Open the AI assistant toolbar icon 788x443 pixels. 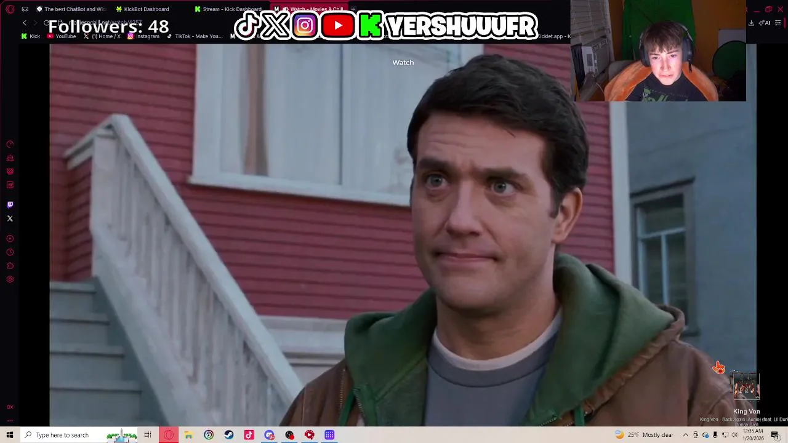pos(765,23)
